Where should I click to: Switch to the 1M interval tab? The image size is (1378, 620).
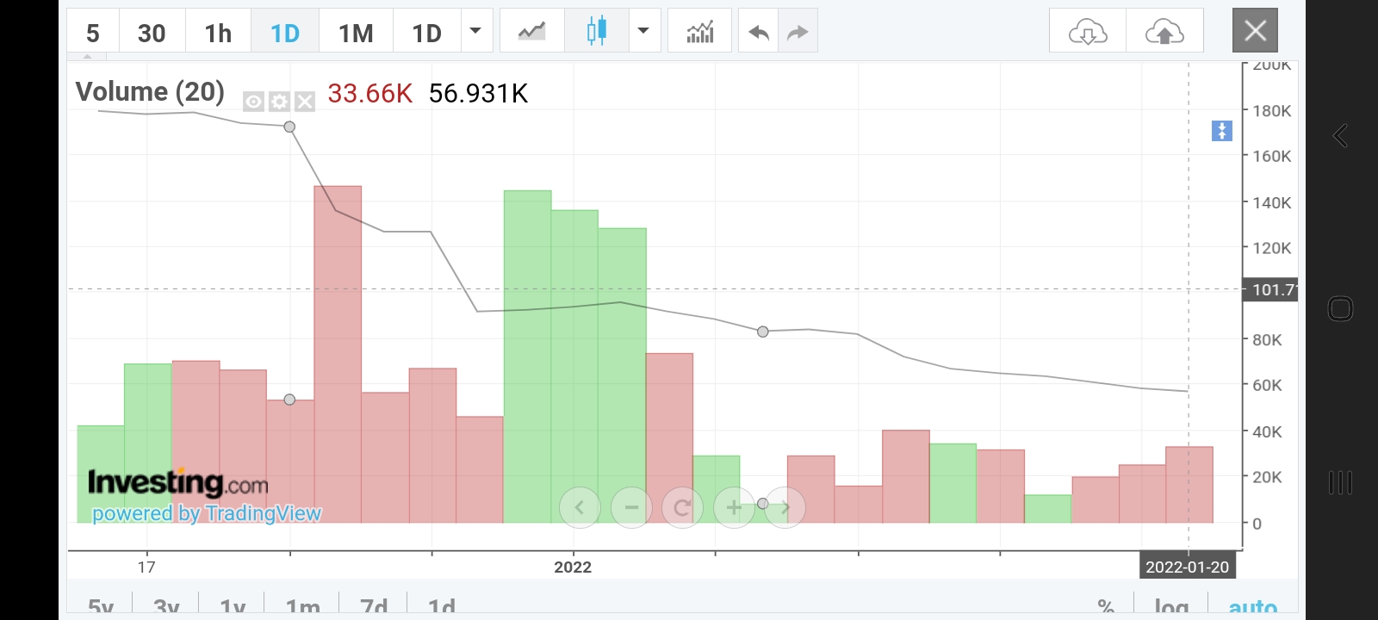click(356, 33)
